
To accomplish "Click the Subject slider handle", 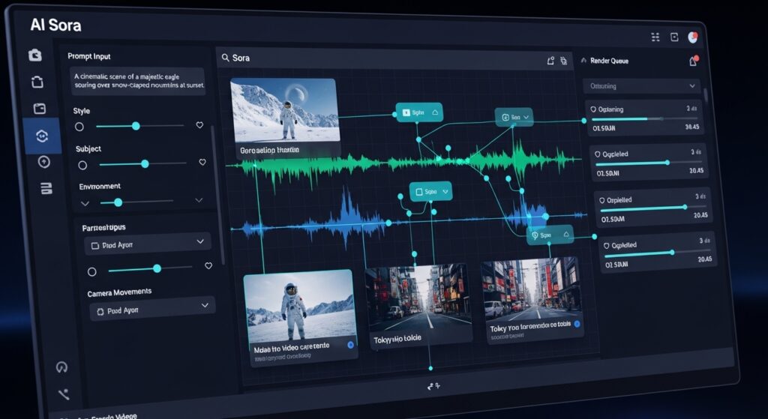I will point(145,163).
